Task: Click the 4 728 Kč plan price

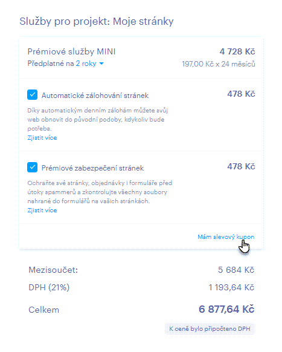Action: coord(237,51)
